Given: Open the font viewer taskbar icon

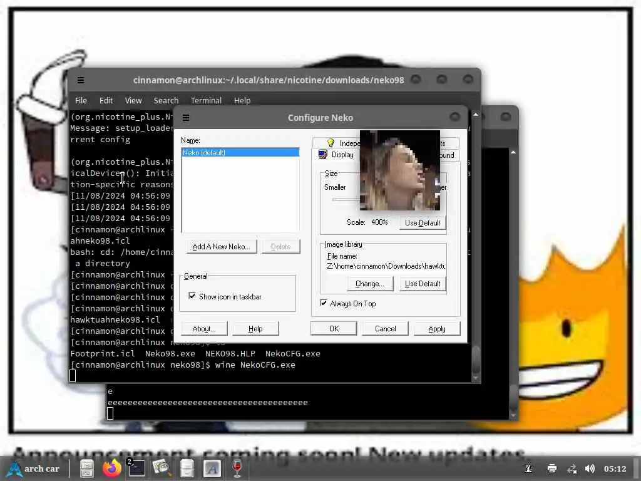Looking at the screenshot, I should coord(212,468).
